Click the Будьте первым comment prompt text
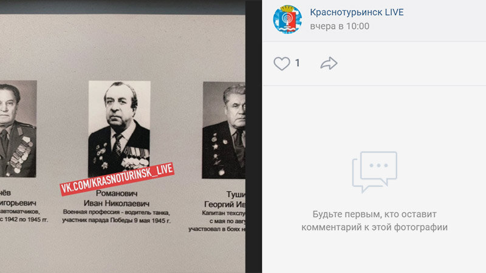 (x=374, y=214)
